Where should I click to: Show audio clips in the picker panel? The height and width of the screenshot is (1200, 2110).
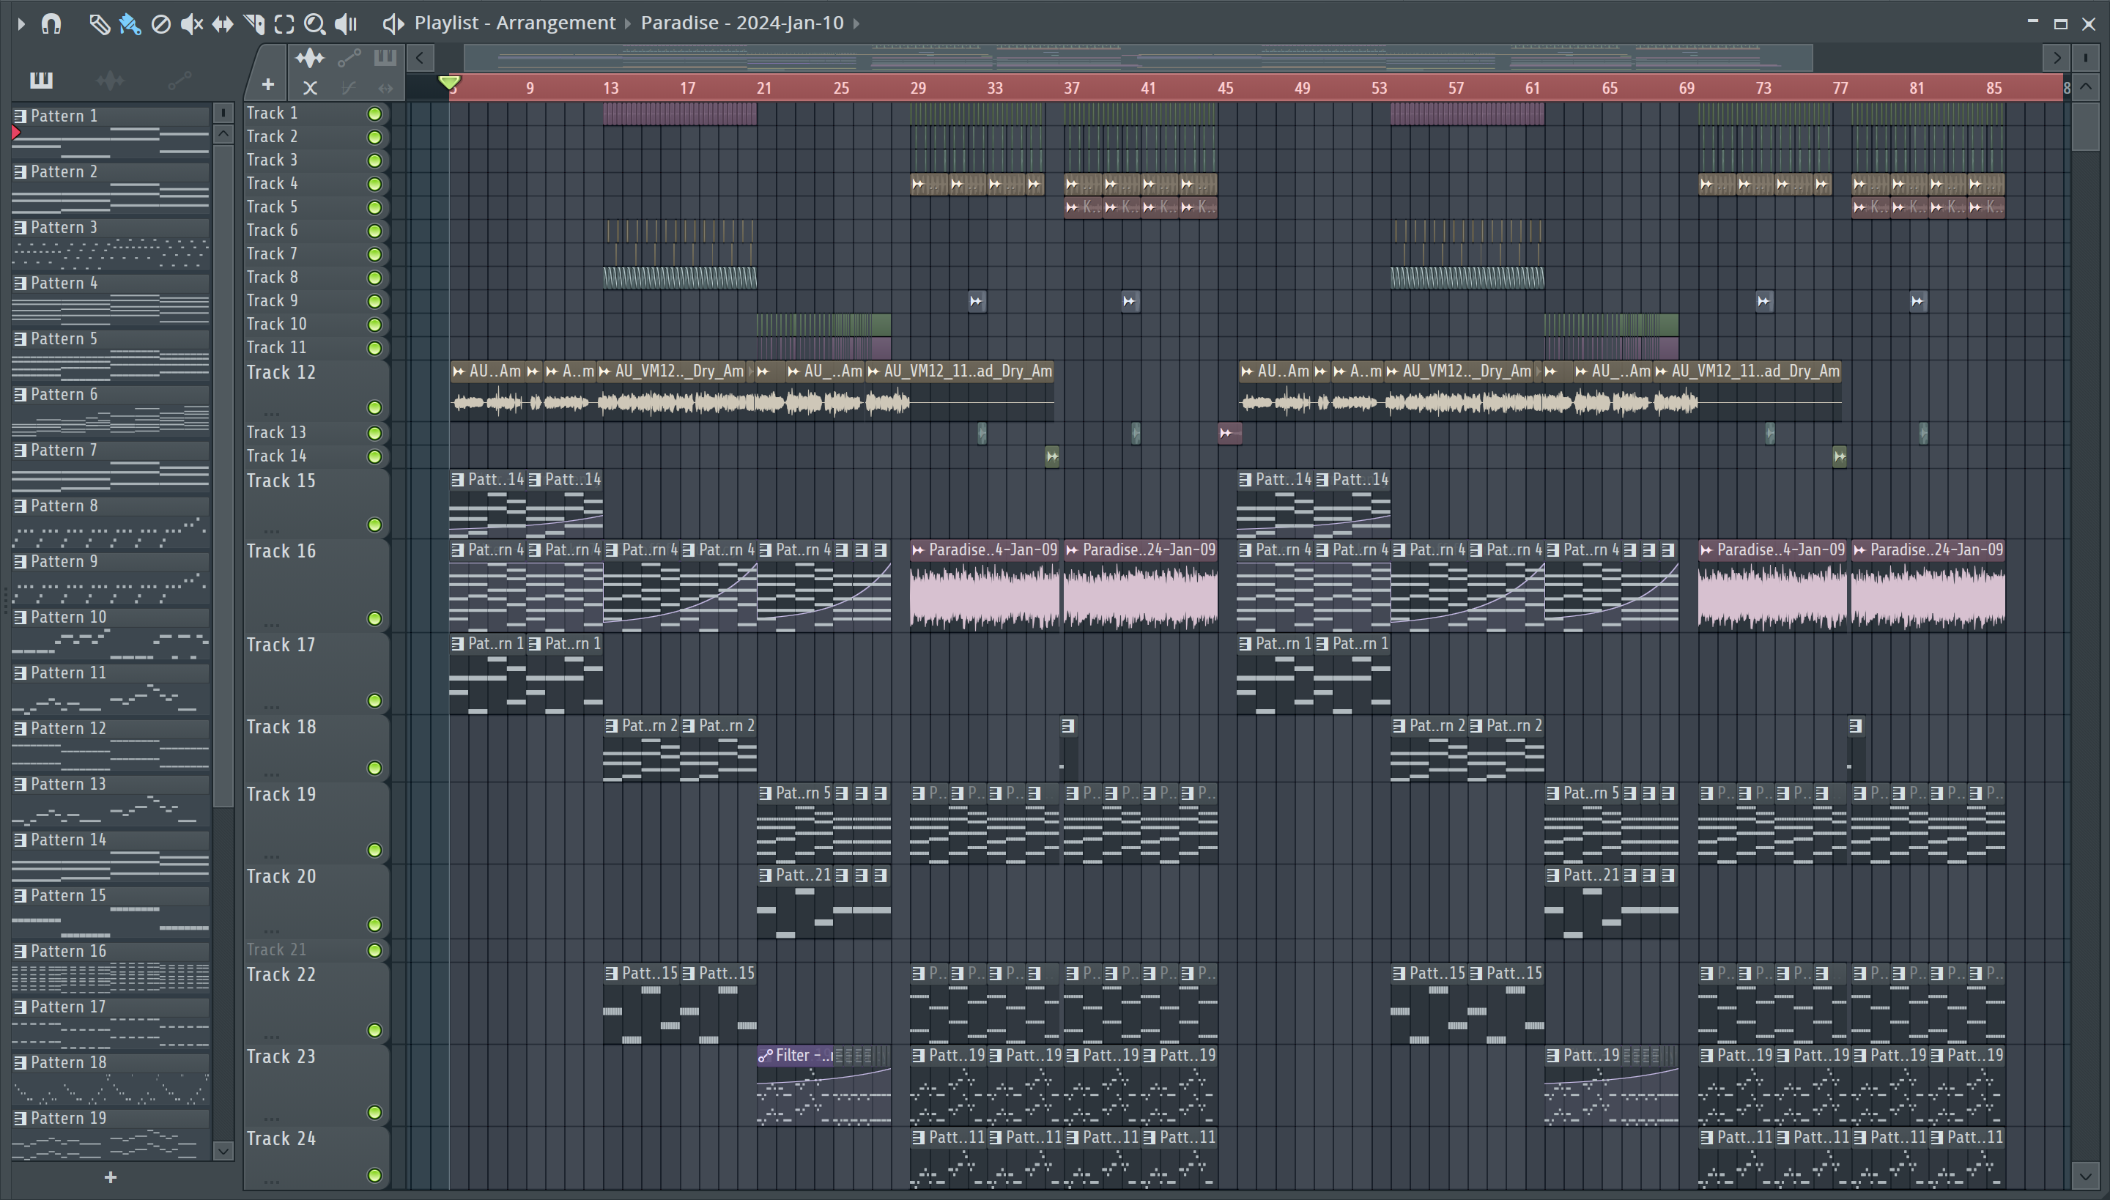pyautogui.click(x=111, y=80)
